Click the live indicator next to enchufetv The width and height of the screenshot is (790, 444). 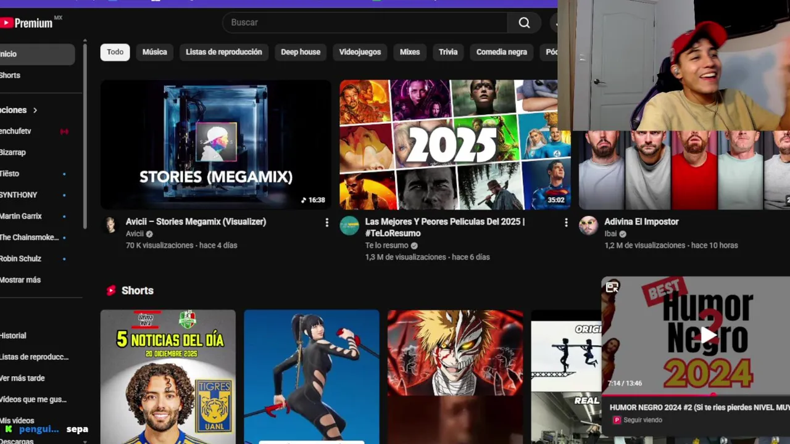point(64,131)
